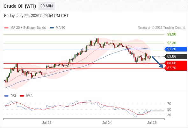Viewport: 188px width, 128px height.
Task: Click the 87.70 red target tag
Action: [x=176, y=68]
